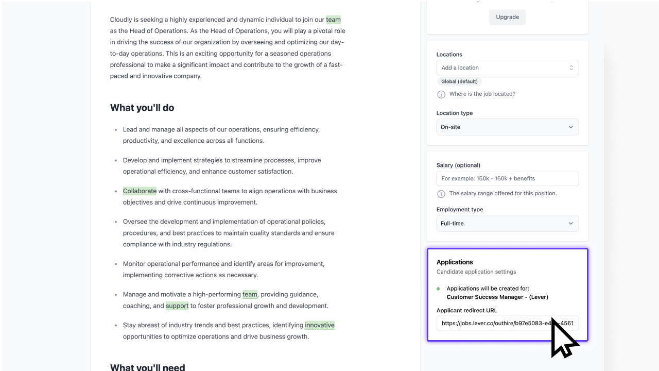Click the 'What you'll need' heading
Viewport: 659px width, 371px height.
(147, 366)
